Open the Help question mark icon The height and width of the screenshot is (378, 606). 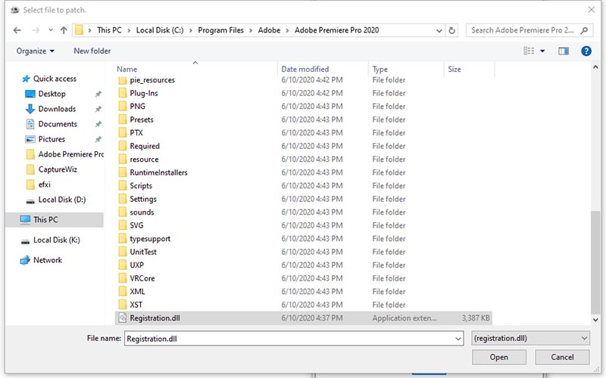tap(586, 51)
